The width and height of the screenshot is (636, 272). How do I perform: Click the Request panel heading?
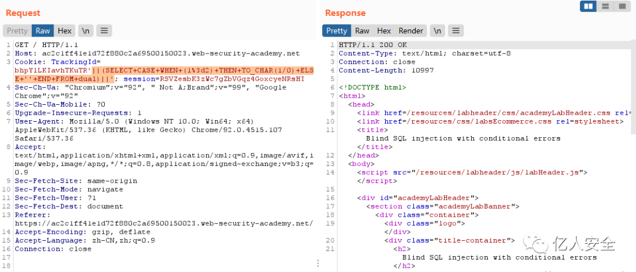tap(23, 12)
